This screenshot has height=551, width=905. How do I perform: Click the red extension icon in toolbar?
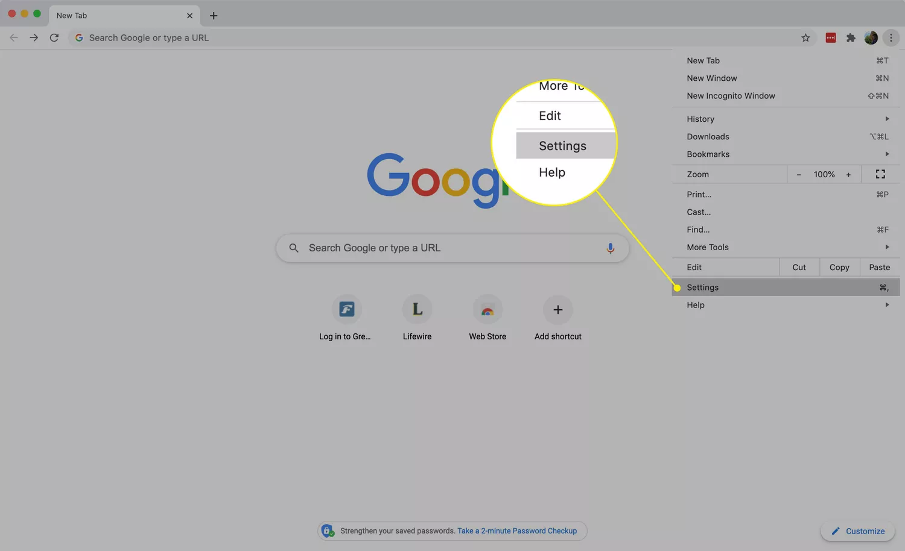(x=831, y=38)
